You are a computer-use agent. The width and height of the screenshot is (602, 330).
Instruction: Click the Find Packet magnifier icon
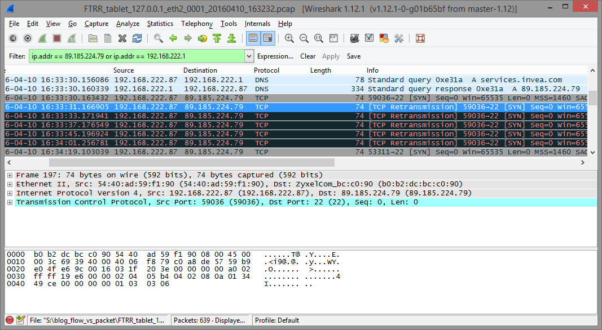[159, 38]
